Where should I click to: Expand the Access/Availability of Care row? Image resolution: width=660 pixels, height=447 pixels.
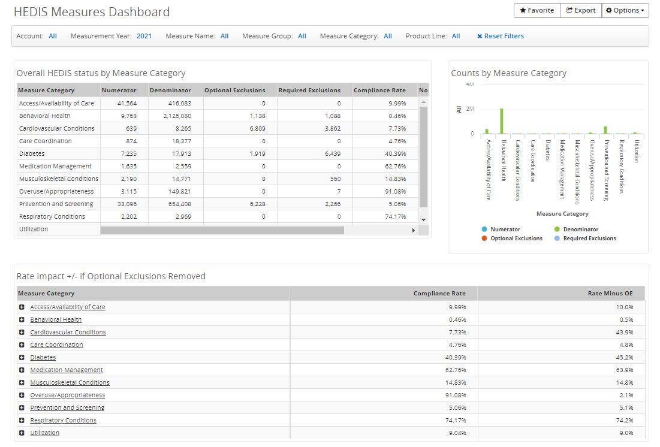pos(22,307)
